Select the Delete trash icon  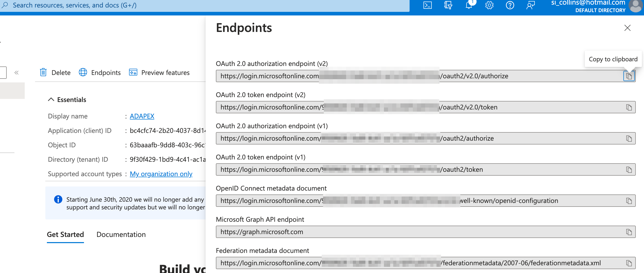[44, 72]
